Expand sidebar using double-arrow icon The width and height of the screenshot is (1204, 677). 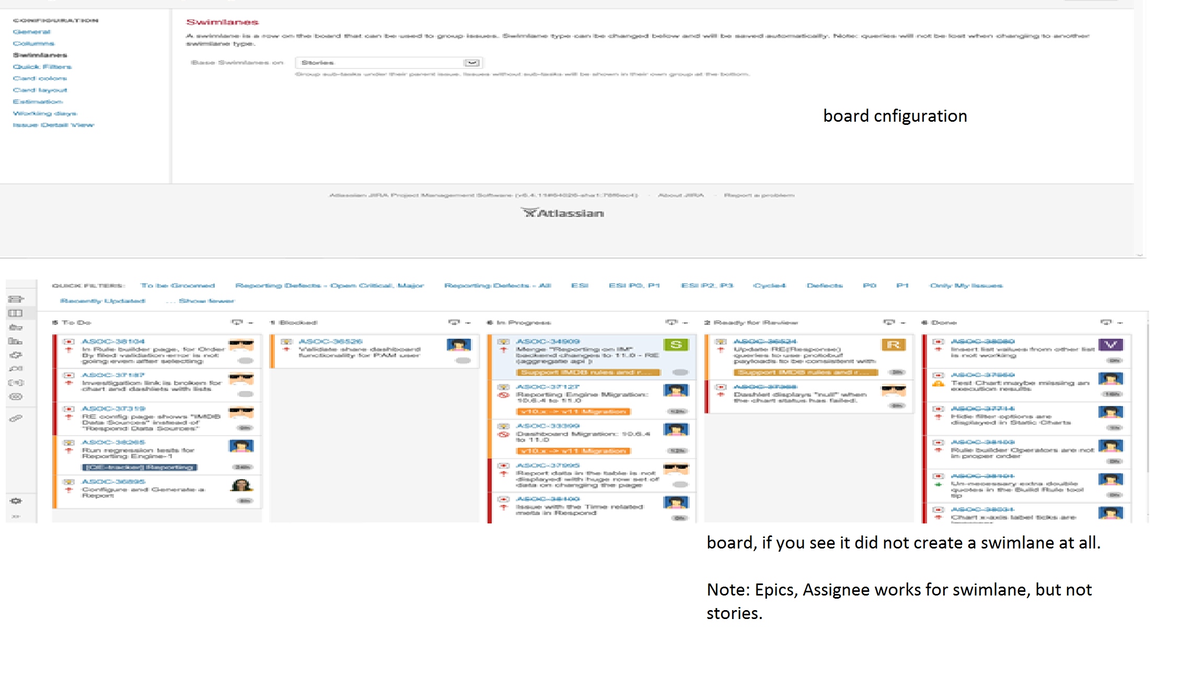pos(16,516)
